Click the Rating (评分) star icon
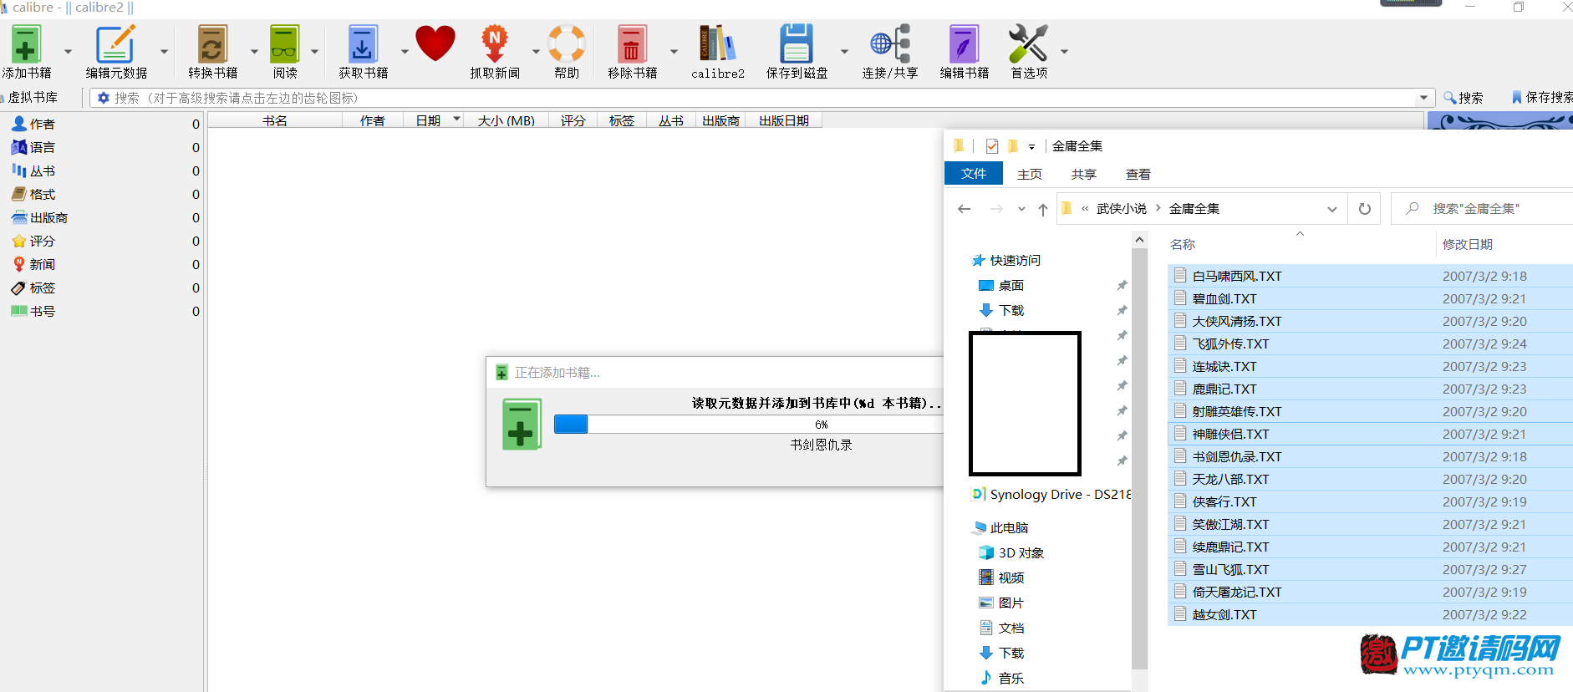The width and height of the screenshot is (1573, 692). click(x=19, y=241)
